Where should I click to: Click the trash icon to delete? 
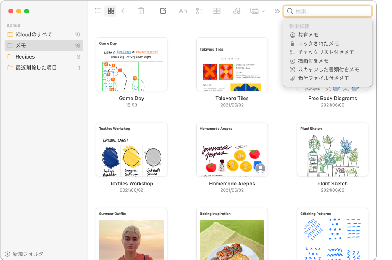click(141, 11)
